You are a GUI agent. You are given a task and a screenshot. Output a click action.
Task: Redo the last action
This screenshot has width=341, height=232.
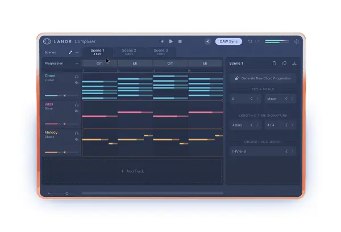pos(257,41)
